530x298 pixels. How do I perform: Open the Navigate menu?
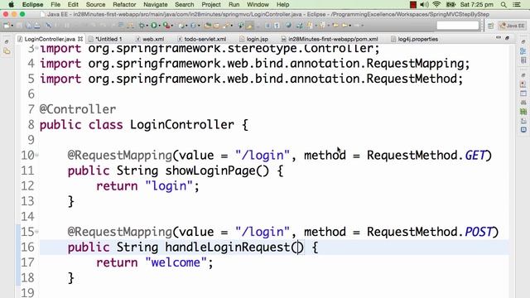click(156, 5)
